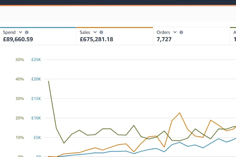Select the Spend metric label
This screenshot has height=157, width=236.
pos(9,32)
